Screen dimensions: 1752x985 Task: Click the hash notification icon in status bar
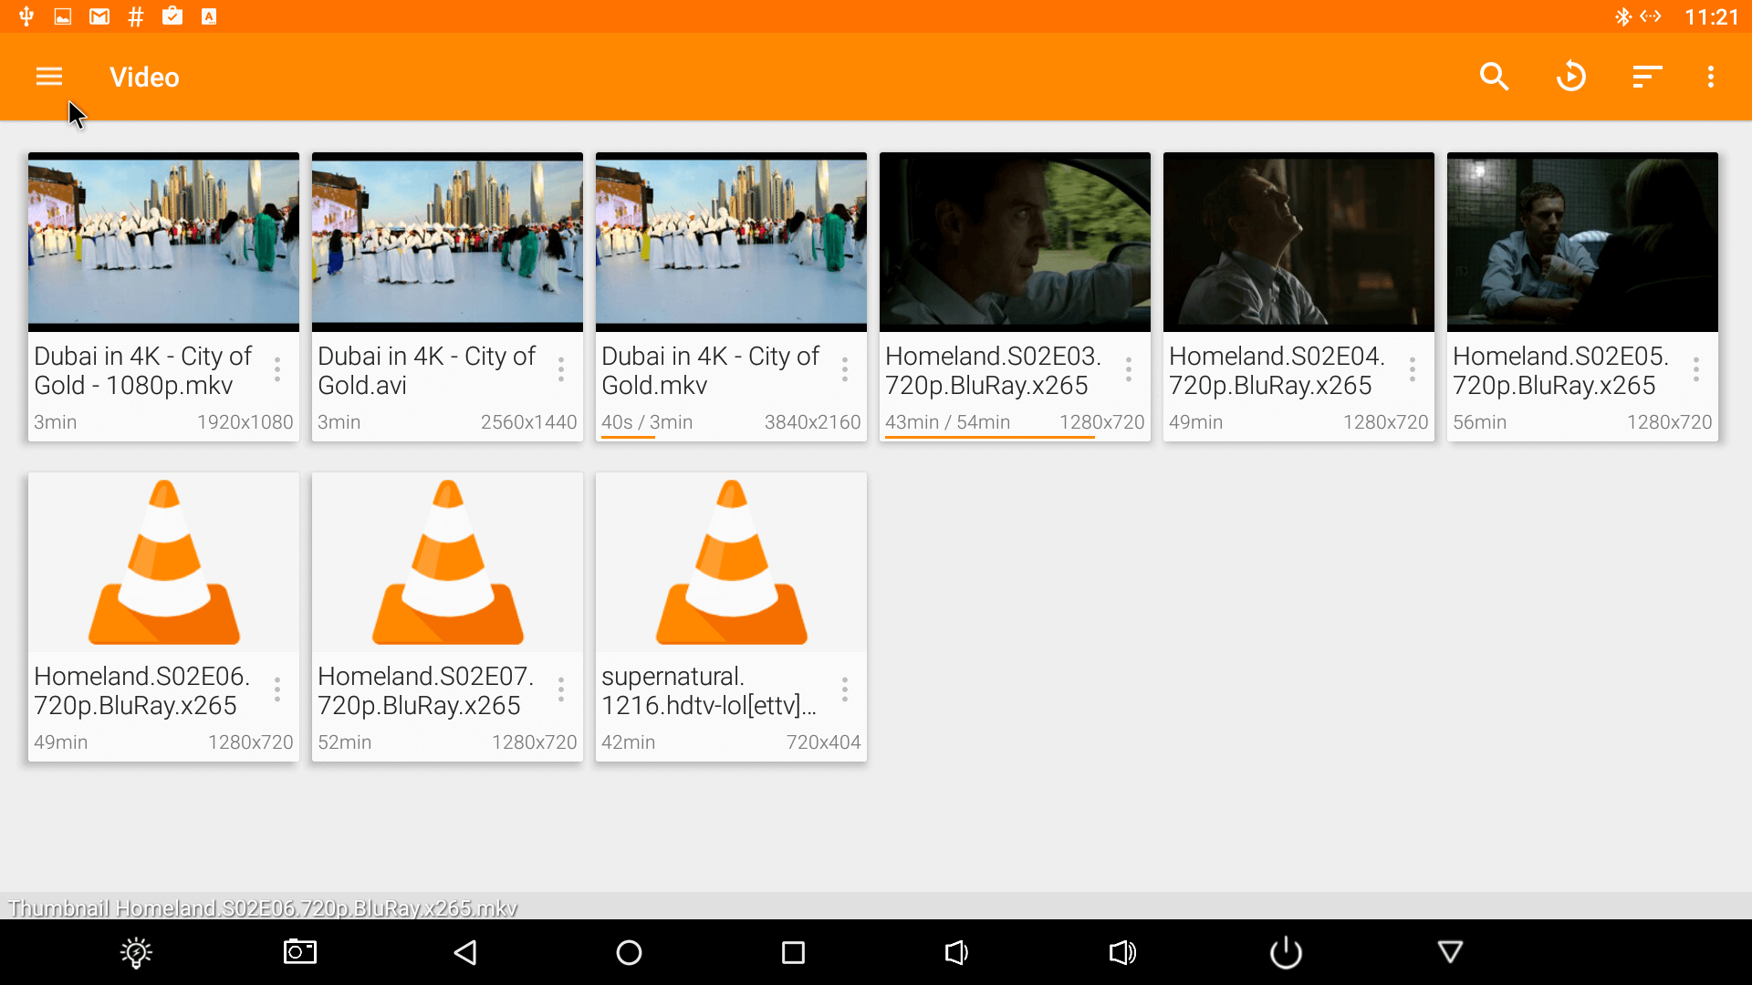point(136,16)
